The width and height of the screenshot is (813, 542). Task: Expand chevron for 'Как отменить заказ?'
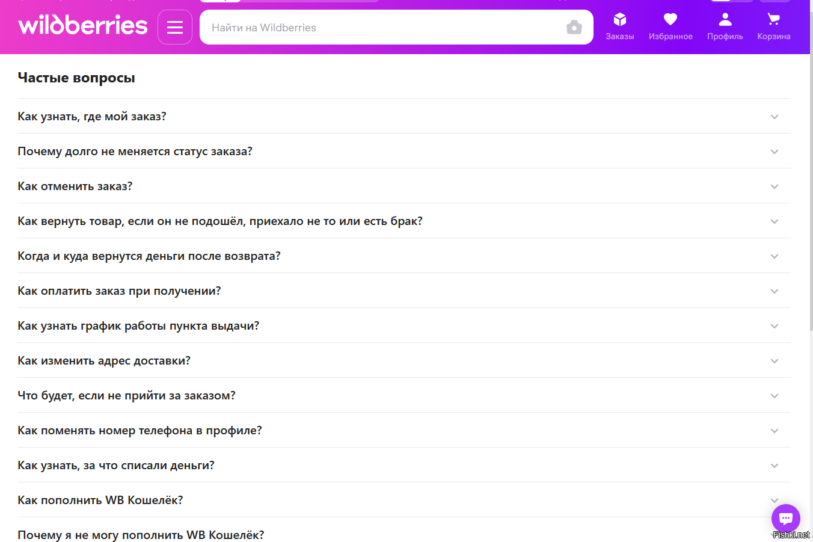775,186
